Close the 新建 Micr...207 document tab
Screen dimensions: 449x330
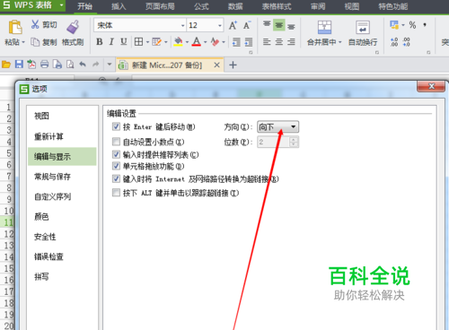point(217,65)
